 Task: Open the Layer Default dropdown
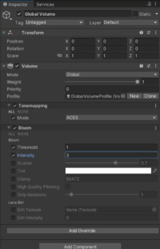pos(130,22)
